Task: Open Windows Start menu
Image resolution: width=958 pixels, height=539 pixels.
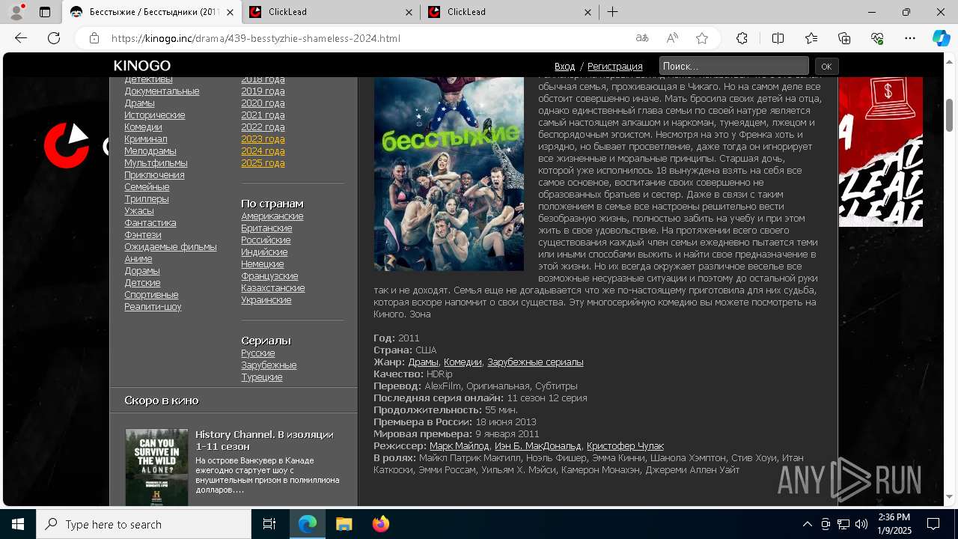Action: [x=18, y=524]
